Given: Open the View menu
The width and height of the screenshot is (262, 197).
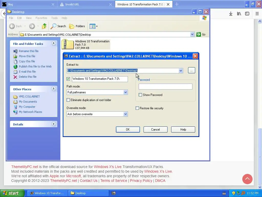Looking at the screenshot, I should click(x=29, y=18).
